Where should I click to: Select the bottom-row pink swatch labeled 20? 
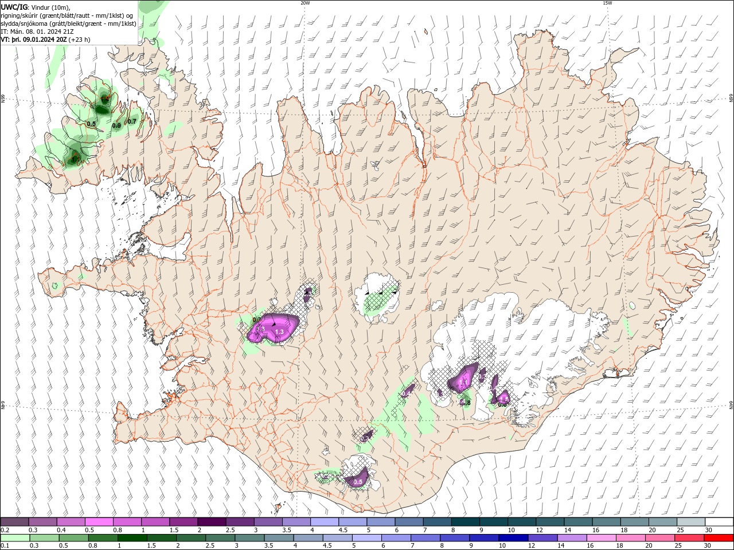660,538
